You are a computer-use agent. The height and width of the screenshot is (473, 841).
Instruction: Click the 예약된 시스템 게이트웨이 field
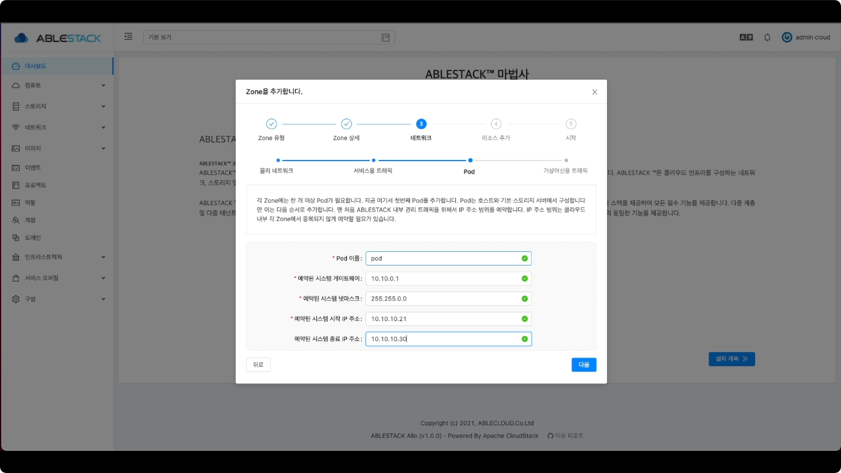(x=448, y=278)
